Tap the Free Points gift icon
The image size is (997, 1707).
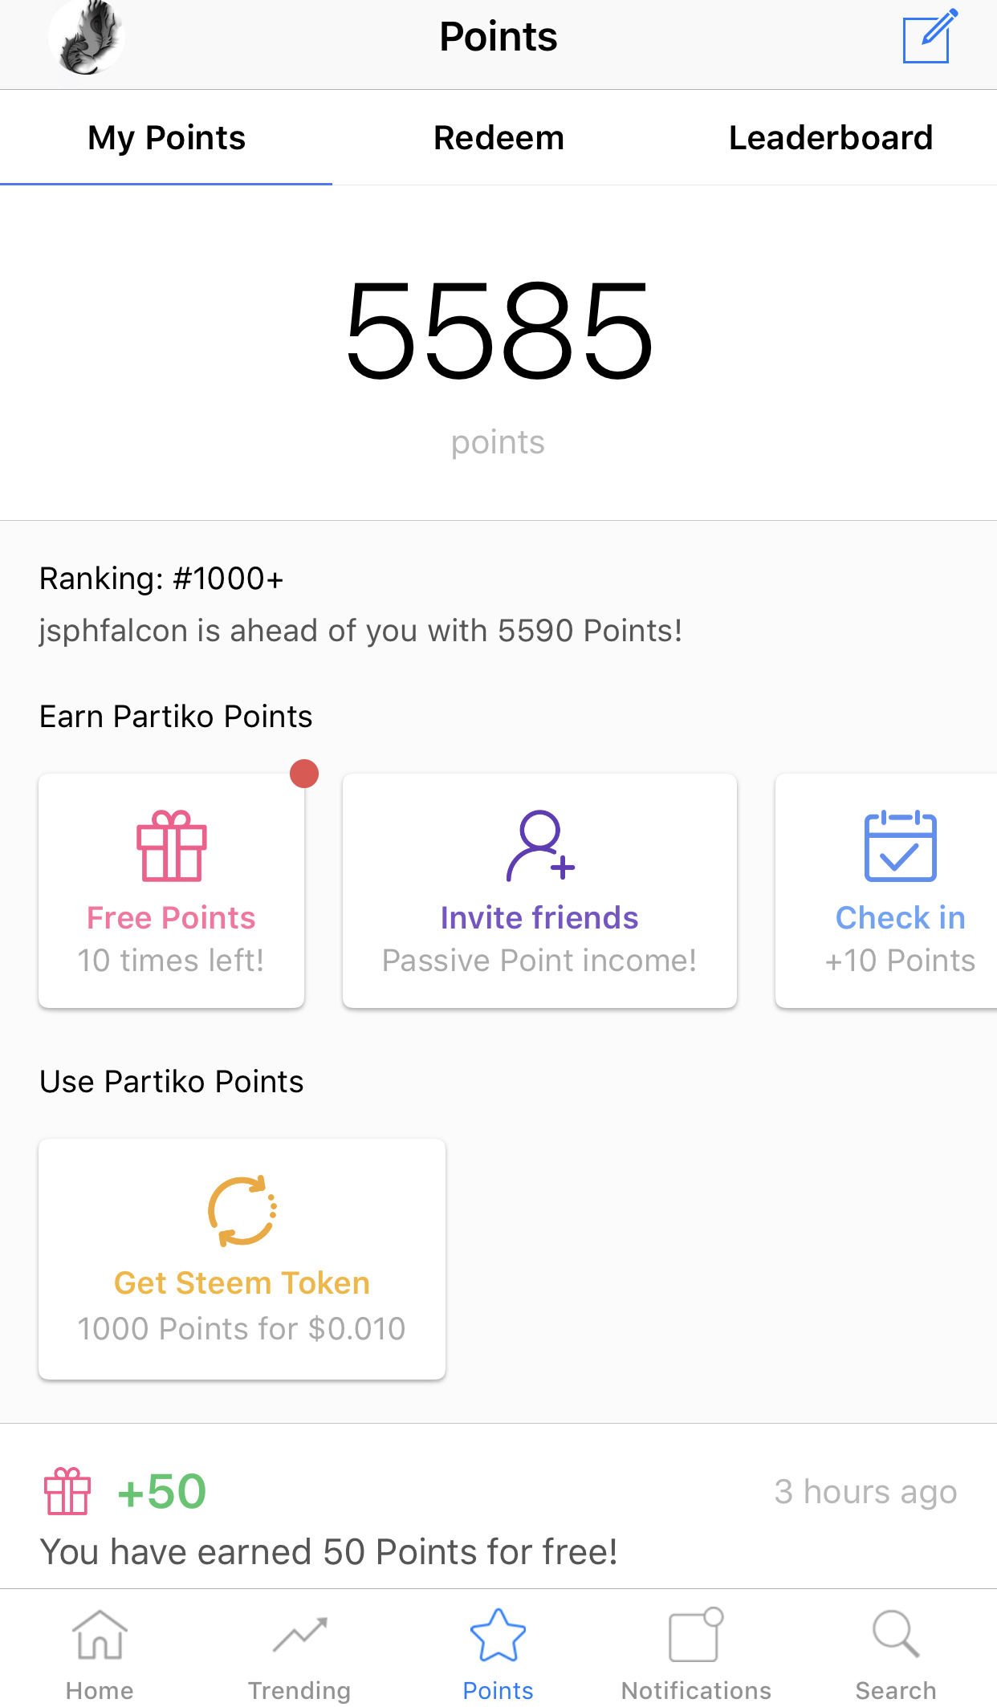[172, 846]
